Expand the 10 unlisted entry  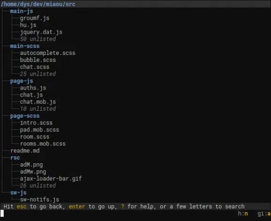point(38,109)
